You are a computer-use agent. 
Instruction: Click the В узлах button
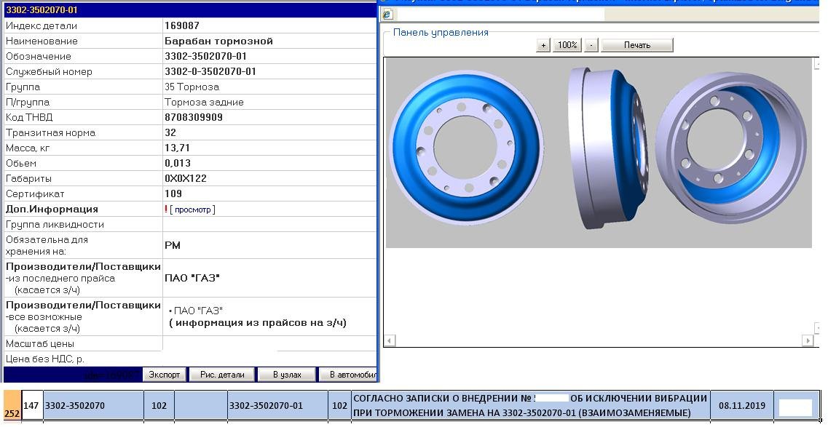tap(287, 375)
